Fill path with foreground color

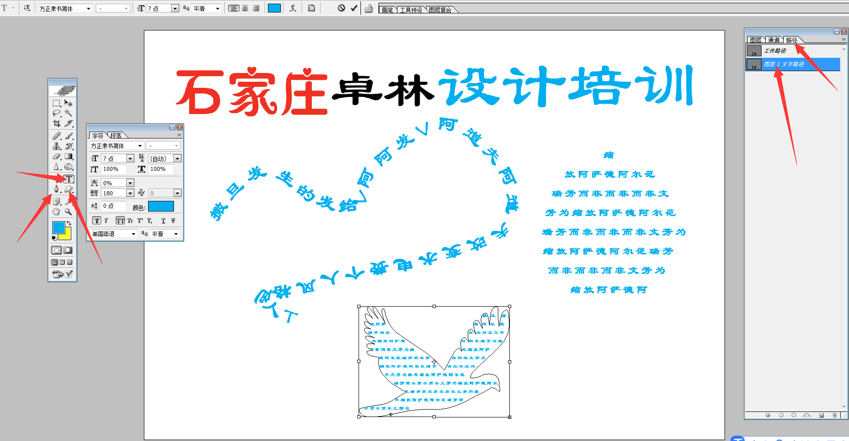point(768,415)
